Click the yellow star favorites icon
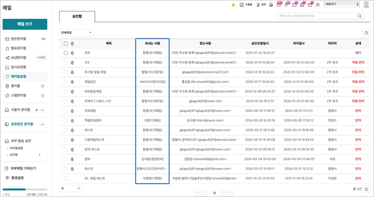 [233, 5]
